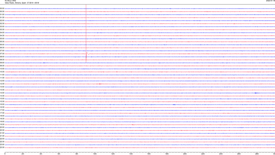This screenshot has width=275, height=155.
Task: Click the 6m tick on the minutes axis
Action: 59,154
